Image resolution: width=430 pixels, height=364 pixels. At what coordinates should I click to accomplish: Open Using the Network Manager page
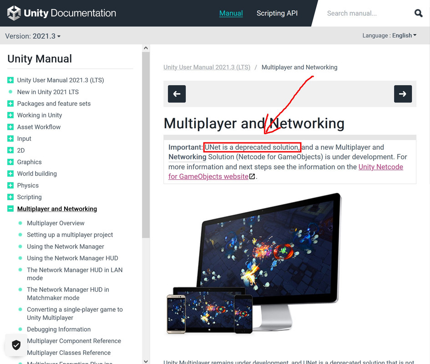tap(65, 247)
